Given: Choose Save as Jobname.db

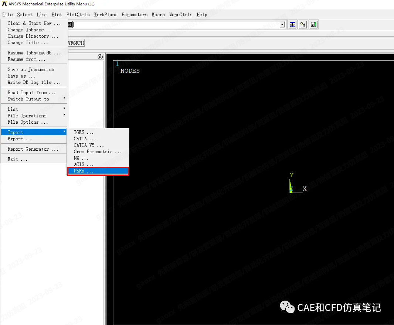Looking at the screenshot, I should point(34,69).
